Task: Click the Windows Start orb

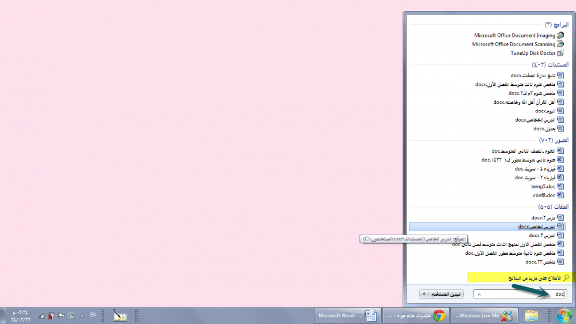Action: pos(564,315)
